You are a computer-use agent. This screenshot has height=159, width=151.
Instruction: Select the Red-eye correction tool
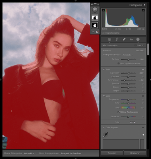pyautogui.click(x=131, y=39)
